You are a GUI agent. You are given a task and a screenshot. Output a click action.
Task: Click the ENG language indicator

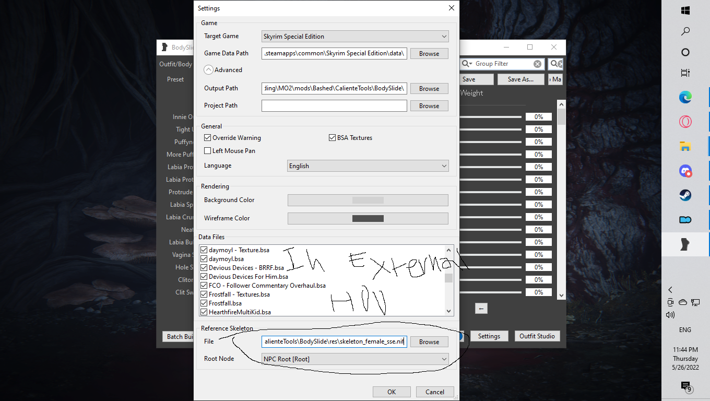pos(685,330)
